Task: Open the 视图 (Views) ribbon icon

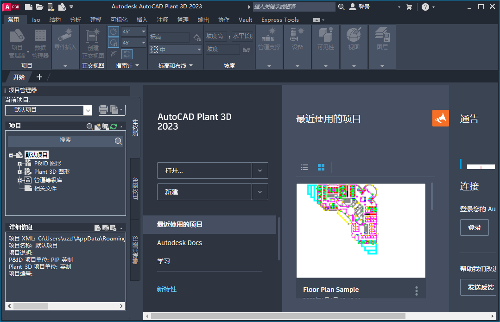Action: (x=354, y=41)
